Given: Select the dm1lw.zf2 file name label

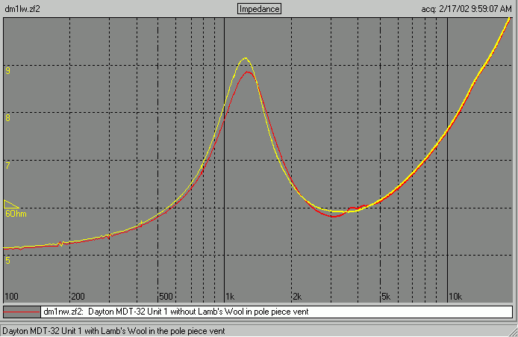Looking at the screenshot, I should coord(22,9).
